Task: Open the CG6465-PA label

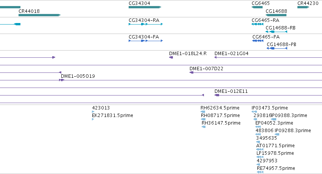Action: (266, 37)
